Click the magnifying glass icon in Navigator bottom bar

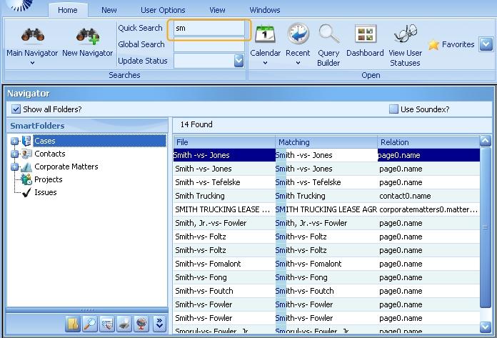tap(90, 324)
